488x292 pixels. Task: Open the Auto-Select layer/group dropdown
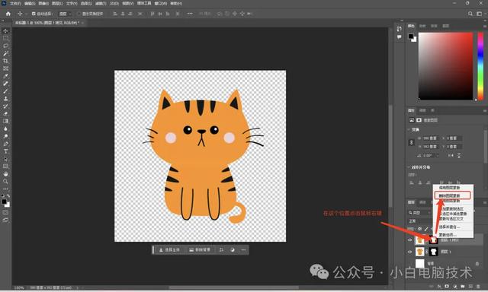(x=66, y=14)
